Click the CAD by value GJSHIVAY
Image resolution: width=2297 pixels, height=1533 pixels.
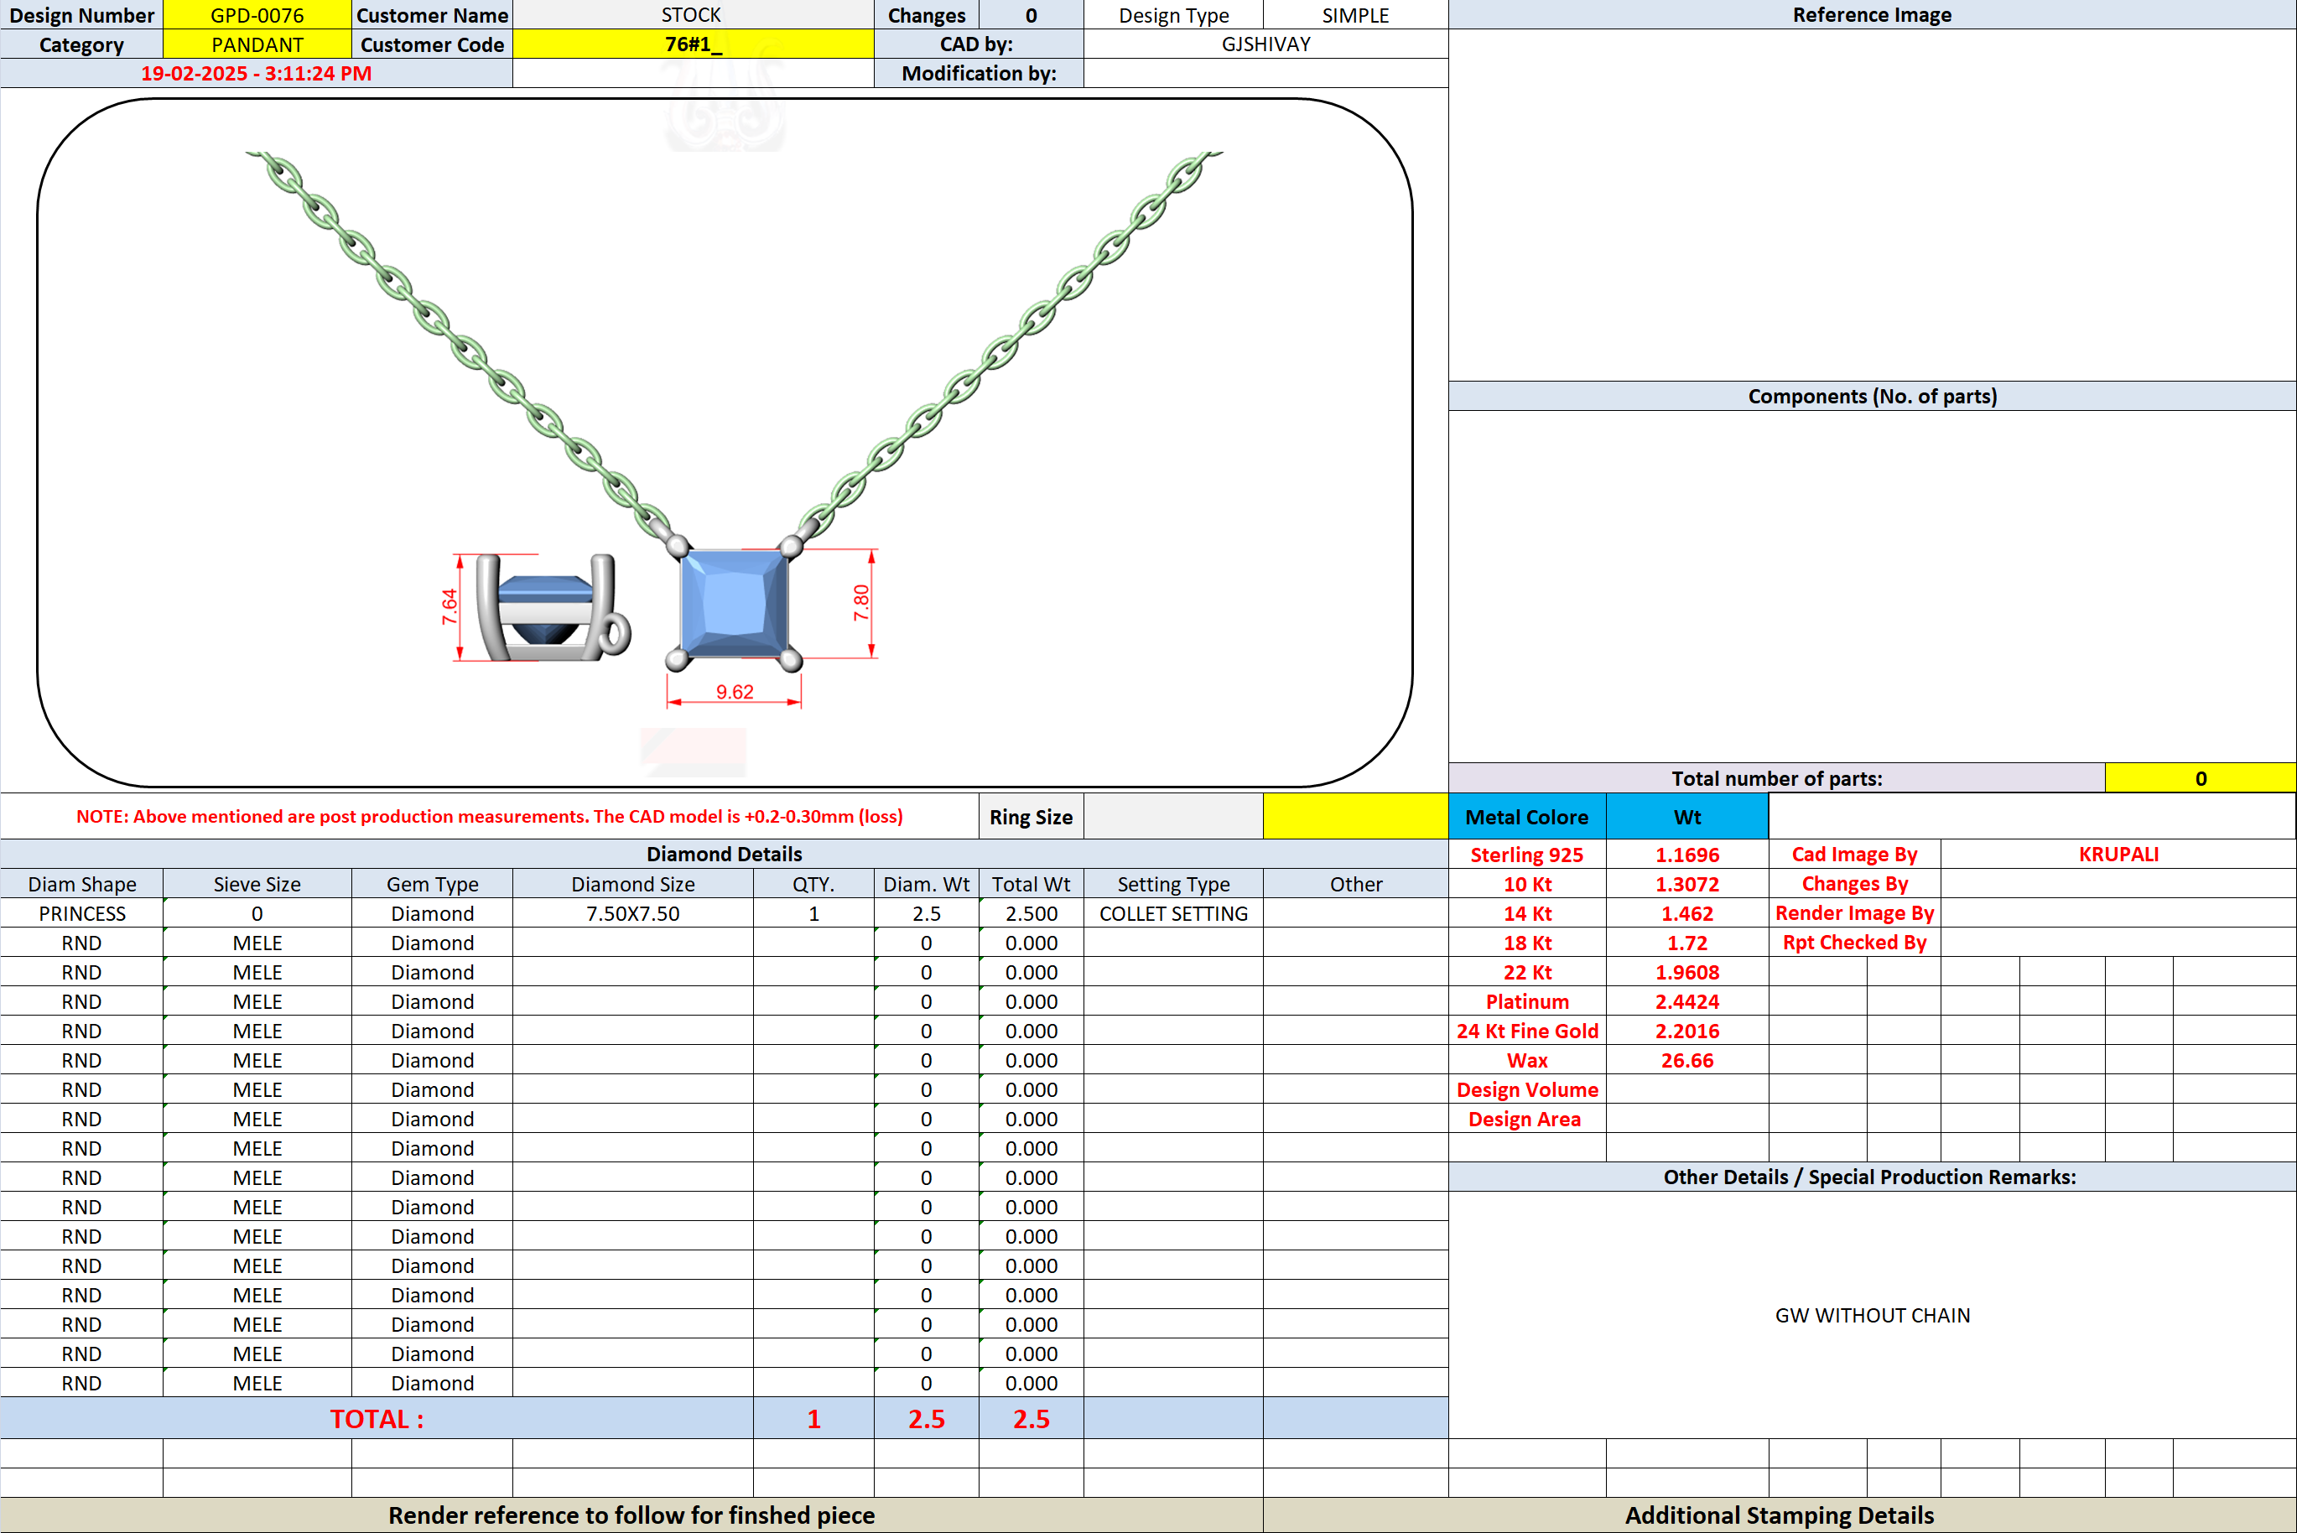click(x=1265, y=44)
